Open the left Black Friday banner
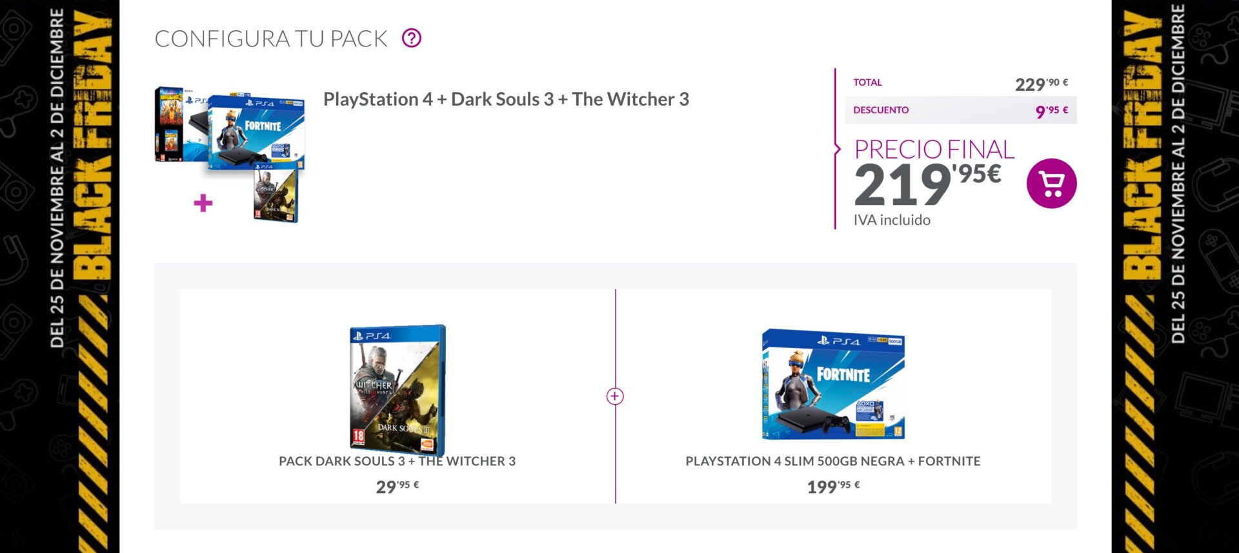Screen dimensions: 1239x553 pyautogui.click(x=59, y=276)
